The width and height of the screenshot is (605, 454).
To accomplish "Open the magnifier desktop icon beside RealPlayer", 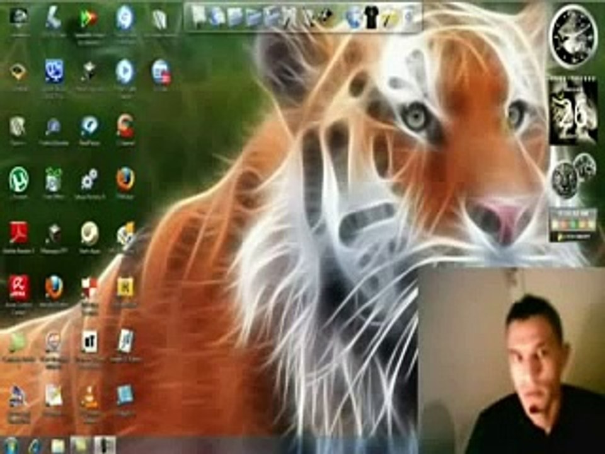I will (x=53, y=127).
